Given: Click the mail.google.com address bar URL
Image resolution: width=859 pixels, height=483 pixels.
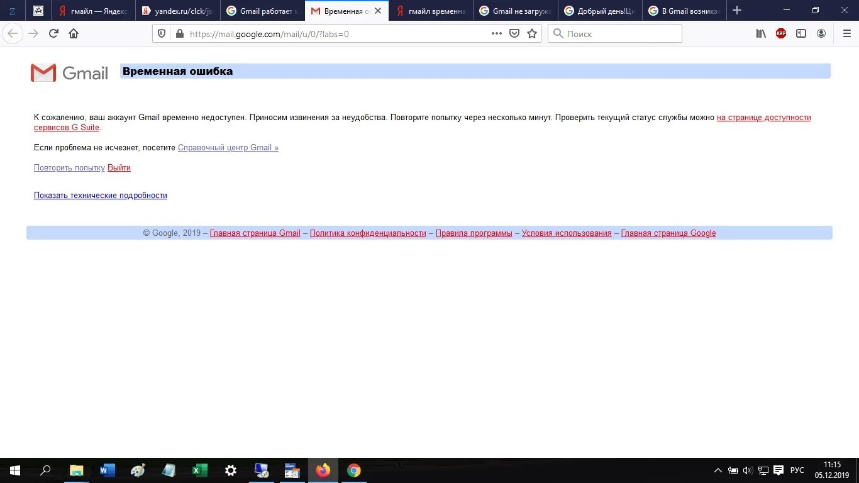Looking at the screenshot, I should (269, 35).
